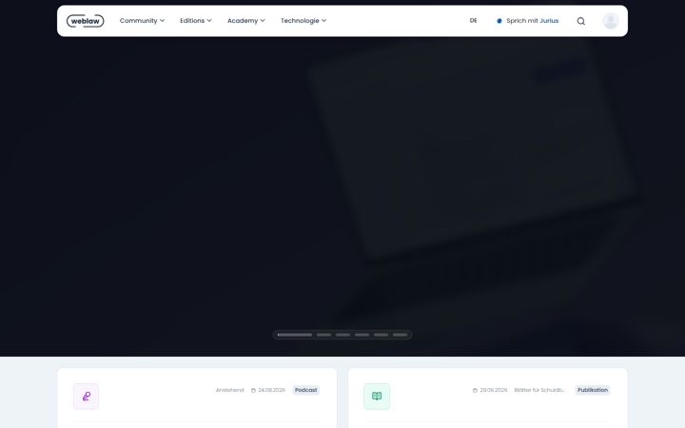Viewport: 685px width, 428px height.
Task: Open the Sprich mit Jurius chat
Action: pos(527,21)
